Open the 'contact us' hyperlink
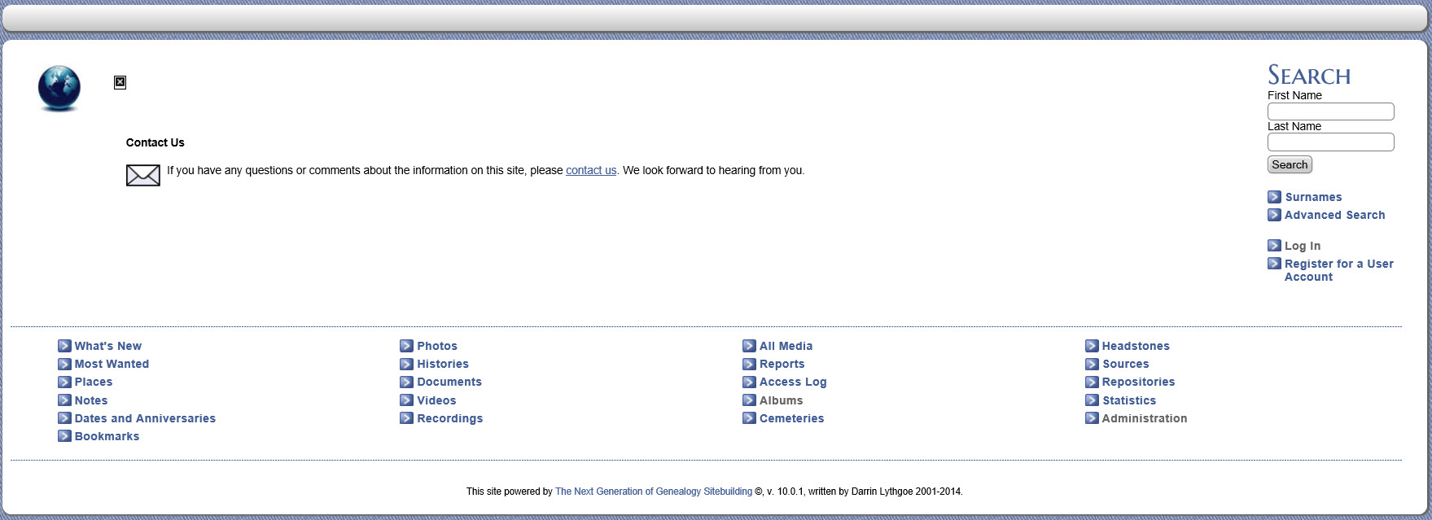The height and width of the screenshot is (520, 1432). pos(590,170)
